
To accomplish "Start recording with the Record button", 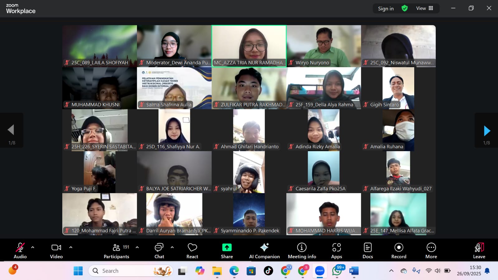I will point(399,251).
